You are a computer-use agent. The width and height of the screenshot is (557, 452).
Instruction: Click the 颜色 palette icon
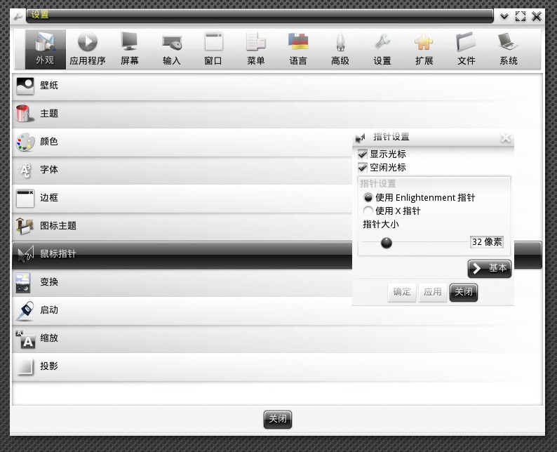tap(25, 142)
